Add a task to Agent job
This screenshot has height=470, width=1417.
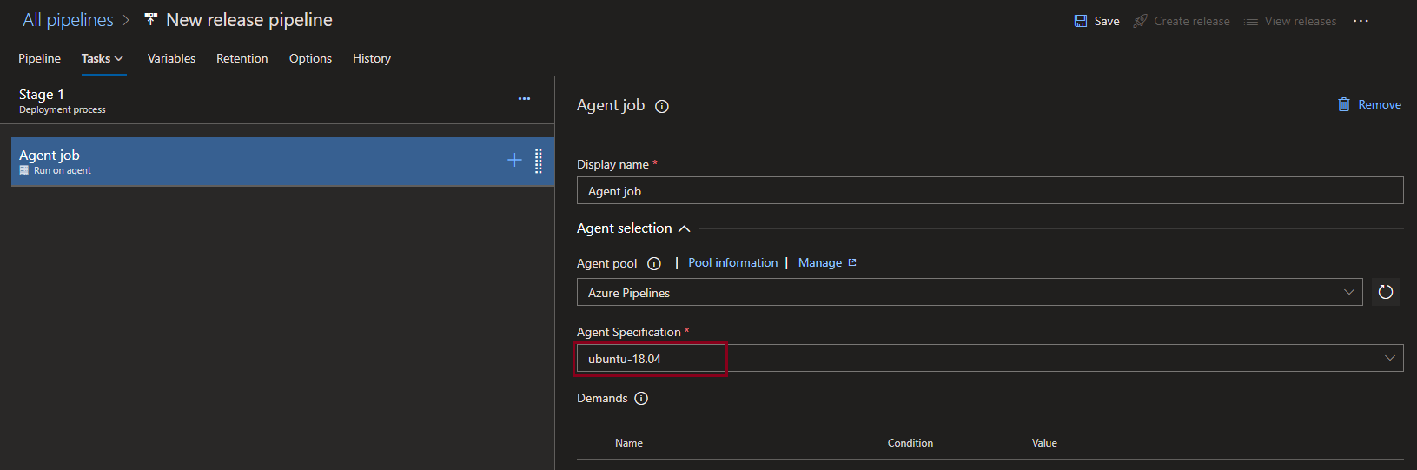[x=514, y=160]
